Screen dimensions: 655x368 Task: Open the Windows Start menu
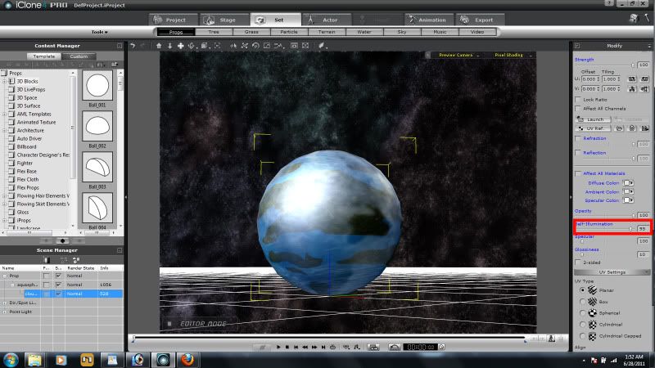tap(10, 359)
